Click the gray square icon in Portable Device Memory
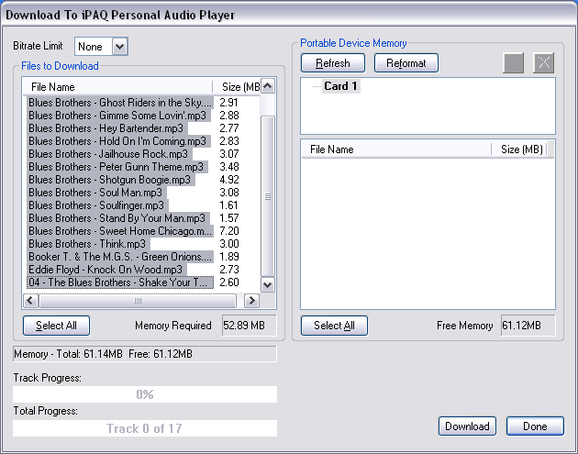Image resolution: width=578 pixels, height=454 pixels. (x=514, y=63)
